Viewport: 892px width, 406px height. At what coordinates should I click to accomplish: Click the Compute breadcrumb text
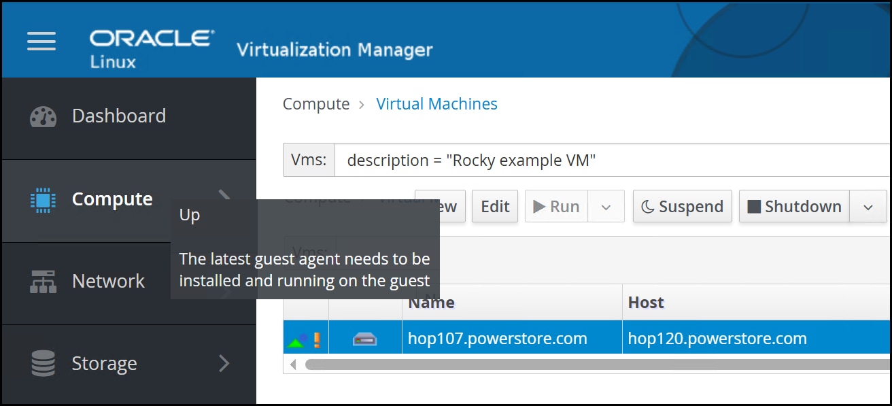click(x=316, y=104)
